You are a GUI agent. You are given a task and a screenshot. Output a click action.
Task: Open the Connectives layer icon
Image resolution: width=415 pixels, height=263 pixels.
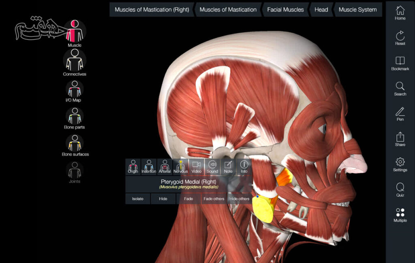[75, 61]
